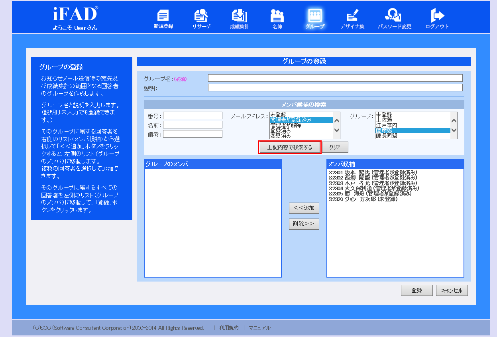
Task: Click the ログアウト icon
Action: [x=437, y=19]
